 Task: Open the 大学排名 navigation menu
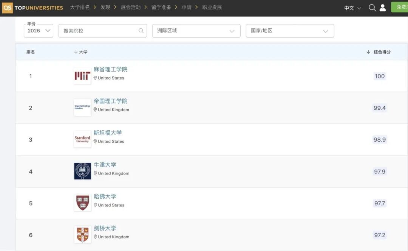pos(80,7)
